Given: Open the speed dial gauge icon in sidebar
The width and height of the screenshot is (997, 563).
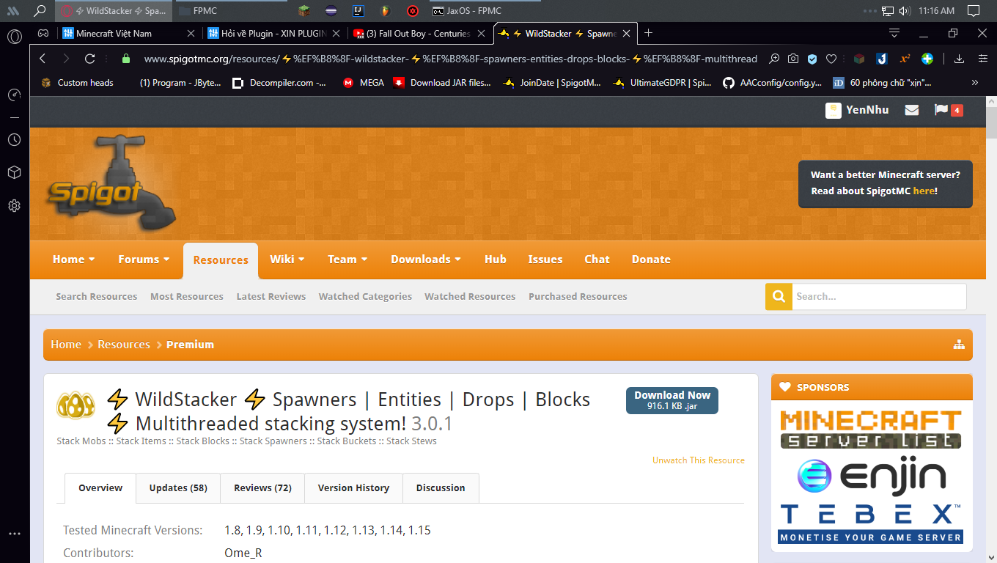Looking at the screenshot, I should click(x=14, y=95).
